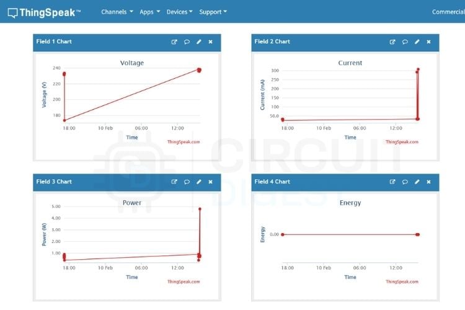Click ThingSpeak.com link in Voltage chart
This screenshot has width=465, height=310.
[184, 142]
